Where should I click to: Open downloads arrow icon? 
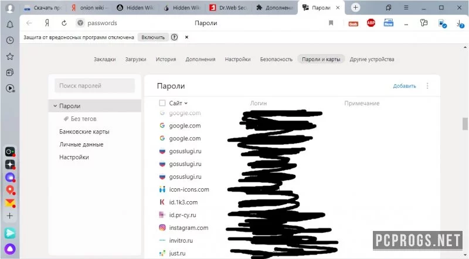click(x=460, y=23)
